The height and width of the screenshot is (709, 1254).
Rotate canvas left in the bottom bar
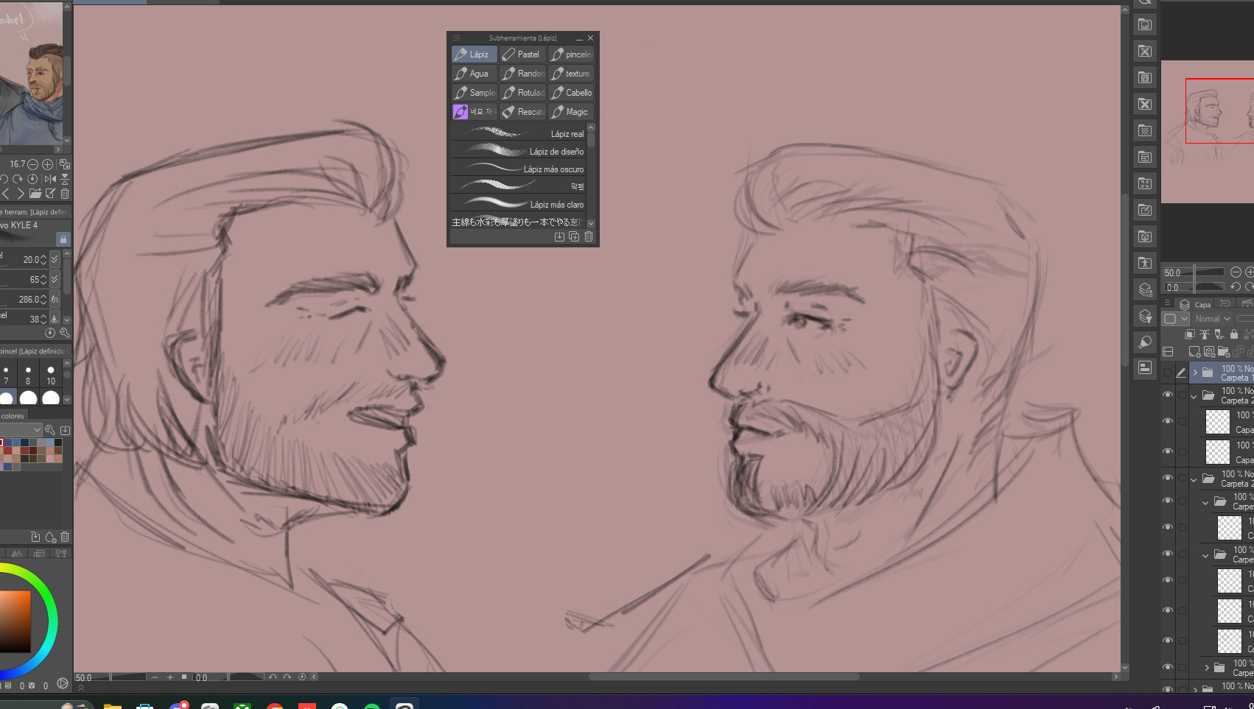click(273, 677)
